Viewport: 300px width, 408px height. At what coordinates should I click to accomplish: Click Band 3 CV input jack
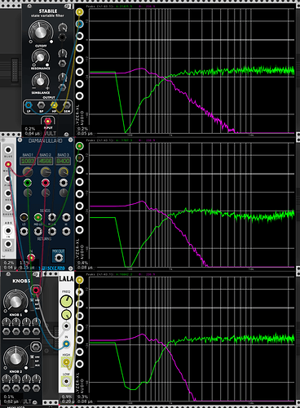64,183
